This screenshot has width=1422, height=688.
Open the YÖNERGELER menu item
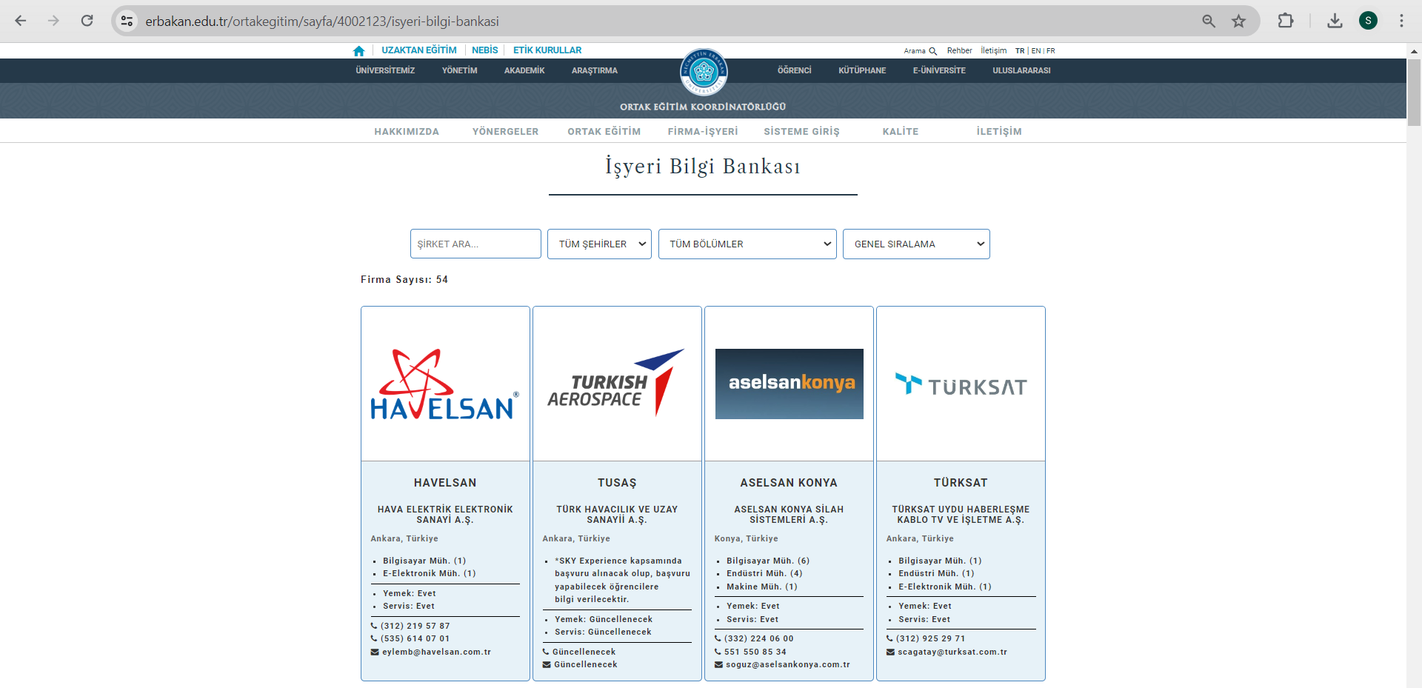(x=505, y=131)
